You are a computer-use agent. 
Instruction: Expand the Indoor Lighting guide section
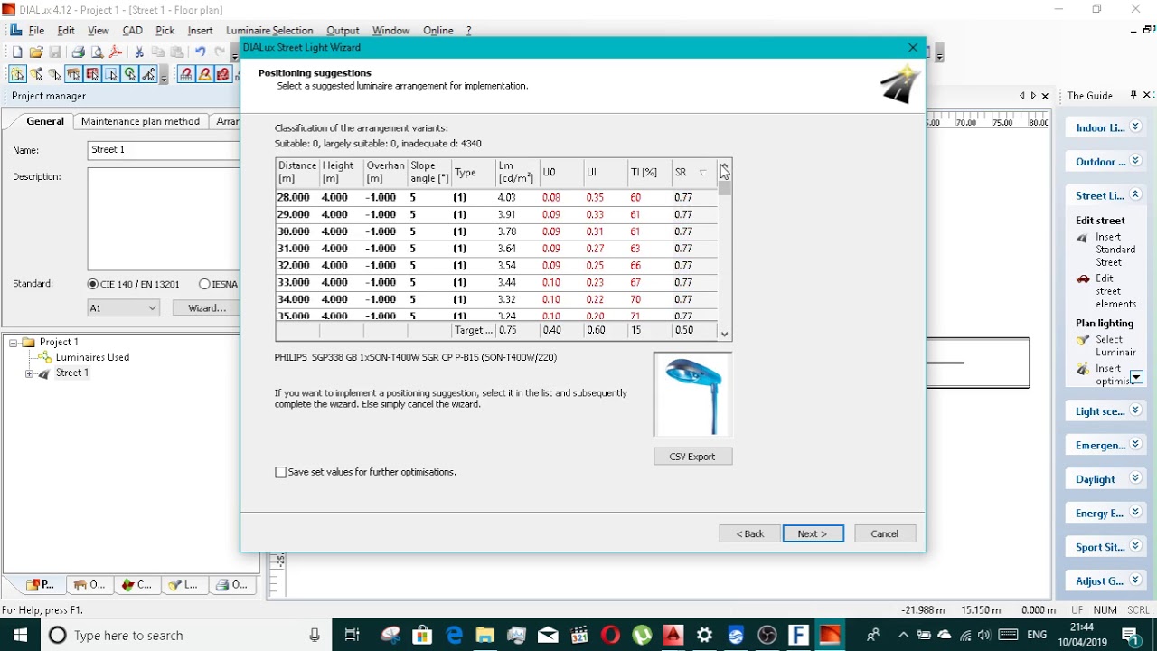point(1135,127)
